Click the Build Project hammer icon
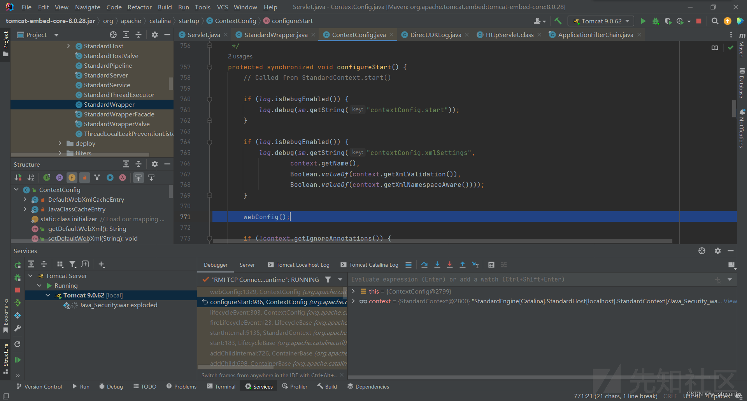The image size is (747, 401). 558,21
